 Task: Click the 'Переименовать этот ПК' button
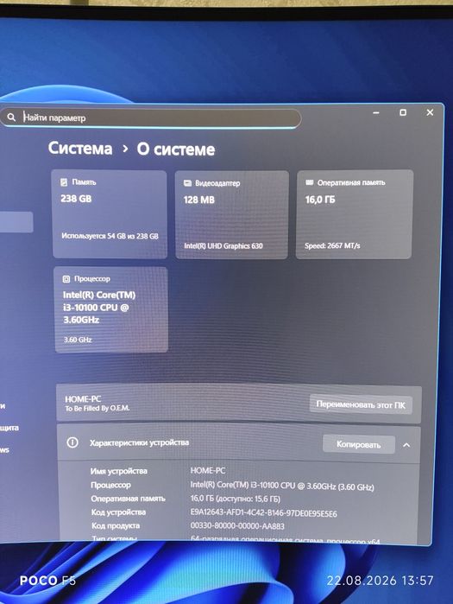361,404
